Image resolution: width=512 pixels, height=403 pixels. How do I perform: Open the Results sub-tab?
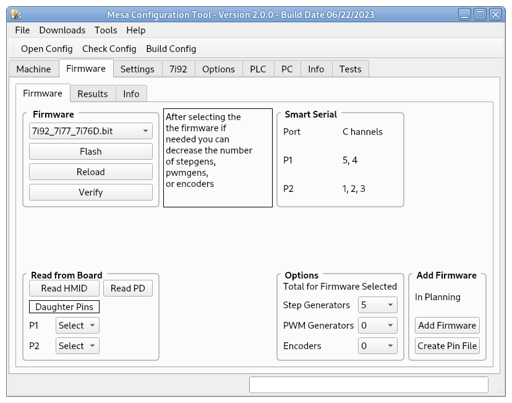(93, 94)
